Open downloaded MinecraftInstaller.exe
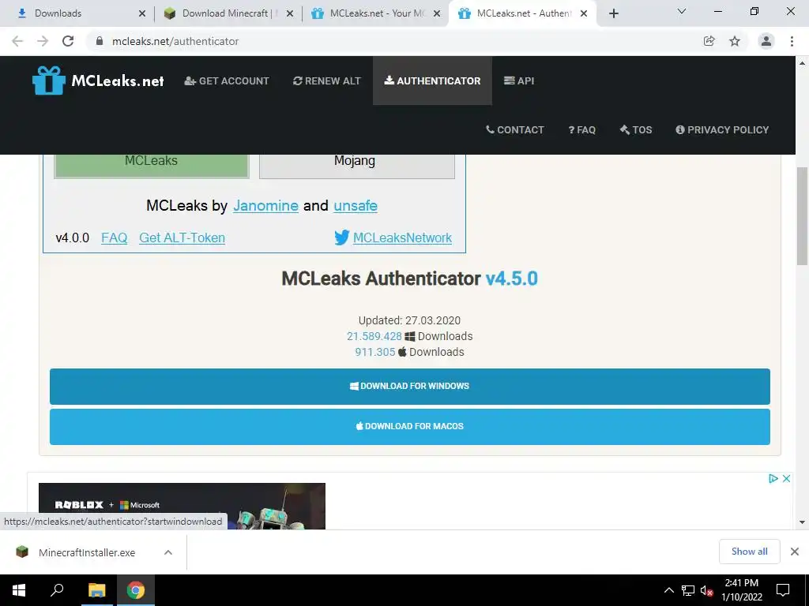Screen dimensions: 809x606 (87, 552)
